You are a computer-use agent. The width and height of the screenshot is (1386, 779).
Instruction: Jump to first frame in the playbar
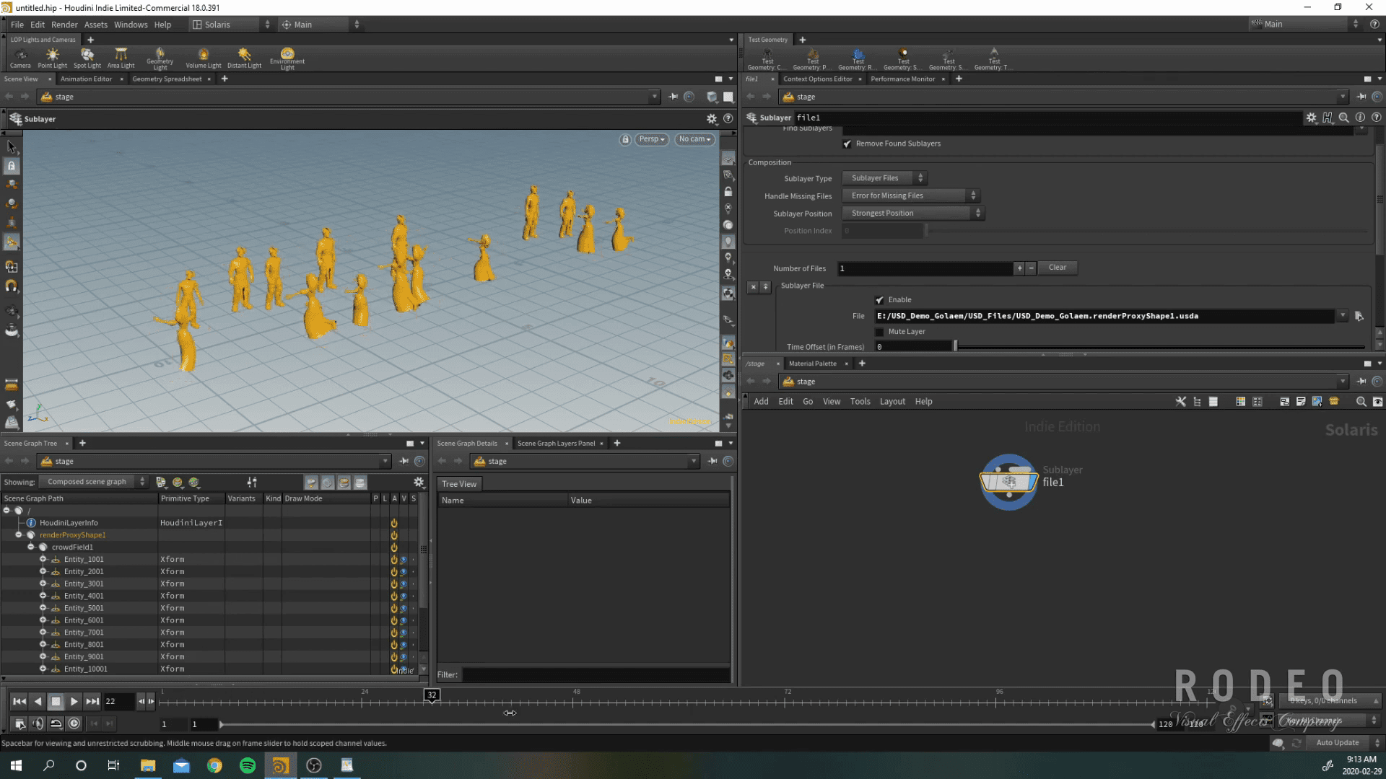19,701
